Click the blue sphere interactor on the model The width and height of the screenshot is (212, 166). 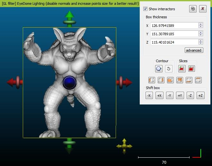point(69,82)
